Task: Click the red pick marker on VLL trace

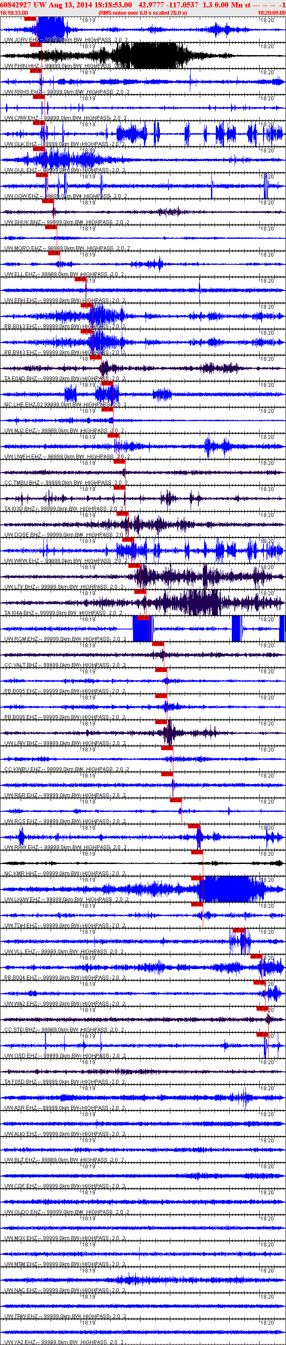Action: [239, 931]
